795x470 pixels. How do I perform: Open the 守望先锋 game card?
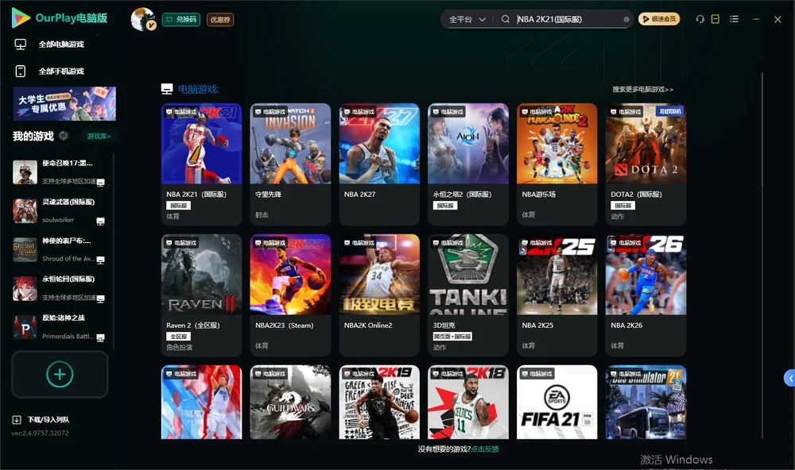coord(290,164)
